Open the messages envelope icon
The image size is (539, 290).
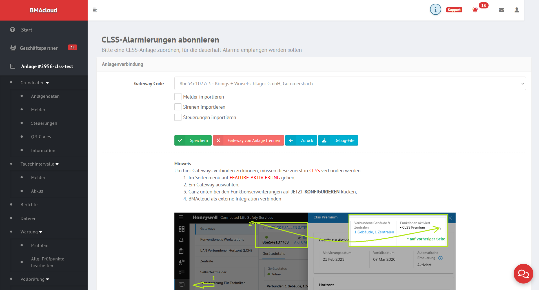(502, 10)
